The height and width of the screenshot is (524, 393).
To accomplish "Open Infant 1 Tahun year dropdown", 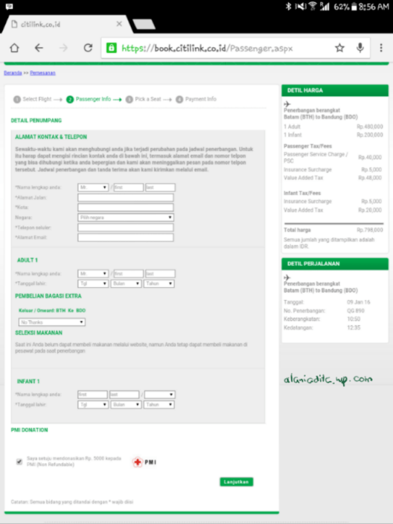I will [x=159, y=405].
